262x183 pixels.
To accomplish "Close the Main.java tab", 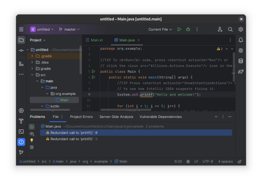I will (139, 40).
